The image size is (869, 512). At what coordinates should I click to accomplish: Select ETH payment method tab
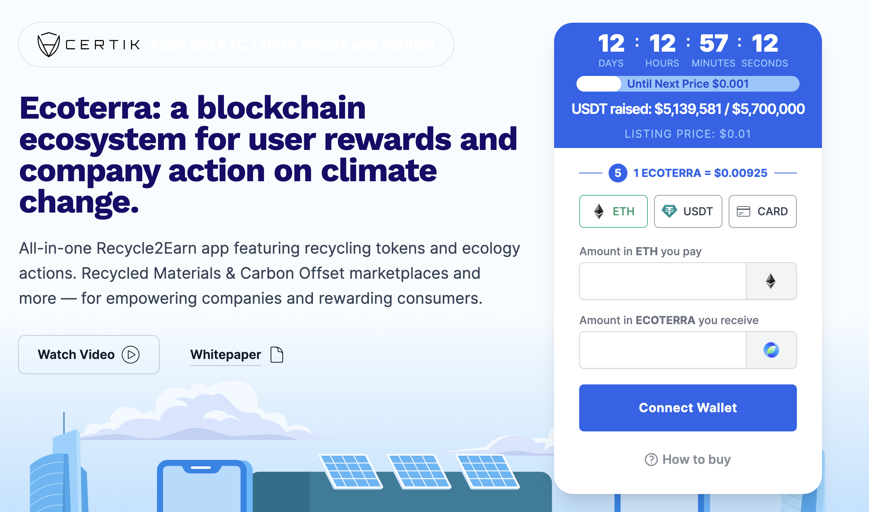[613, 211]
